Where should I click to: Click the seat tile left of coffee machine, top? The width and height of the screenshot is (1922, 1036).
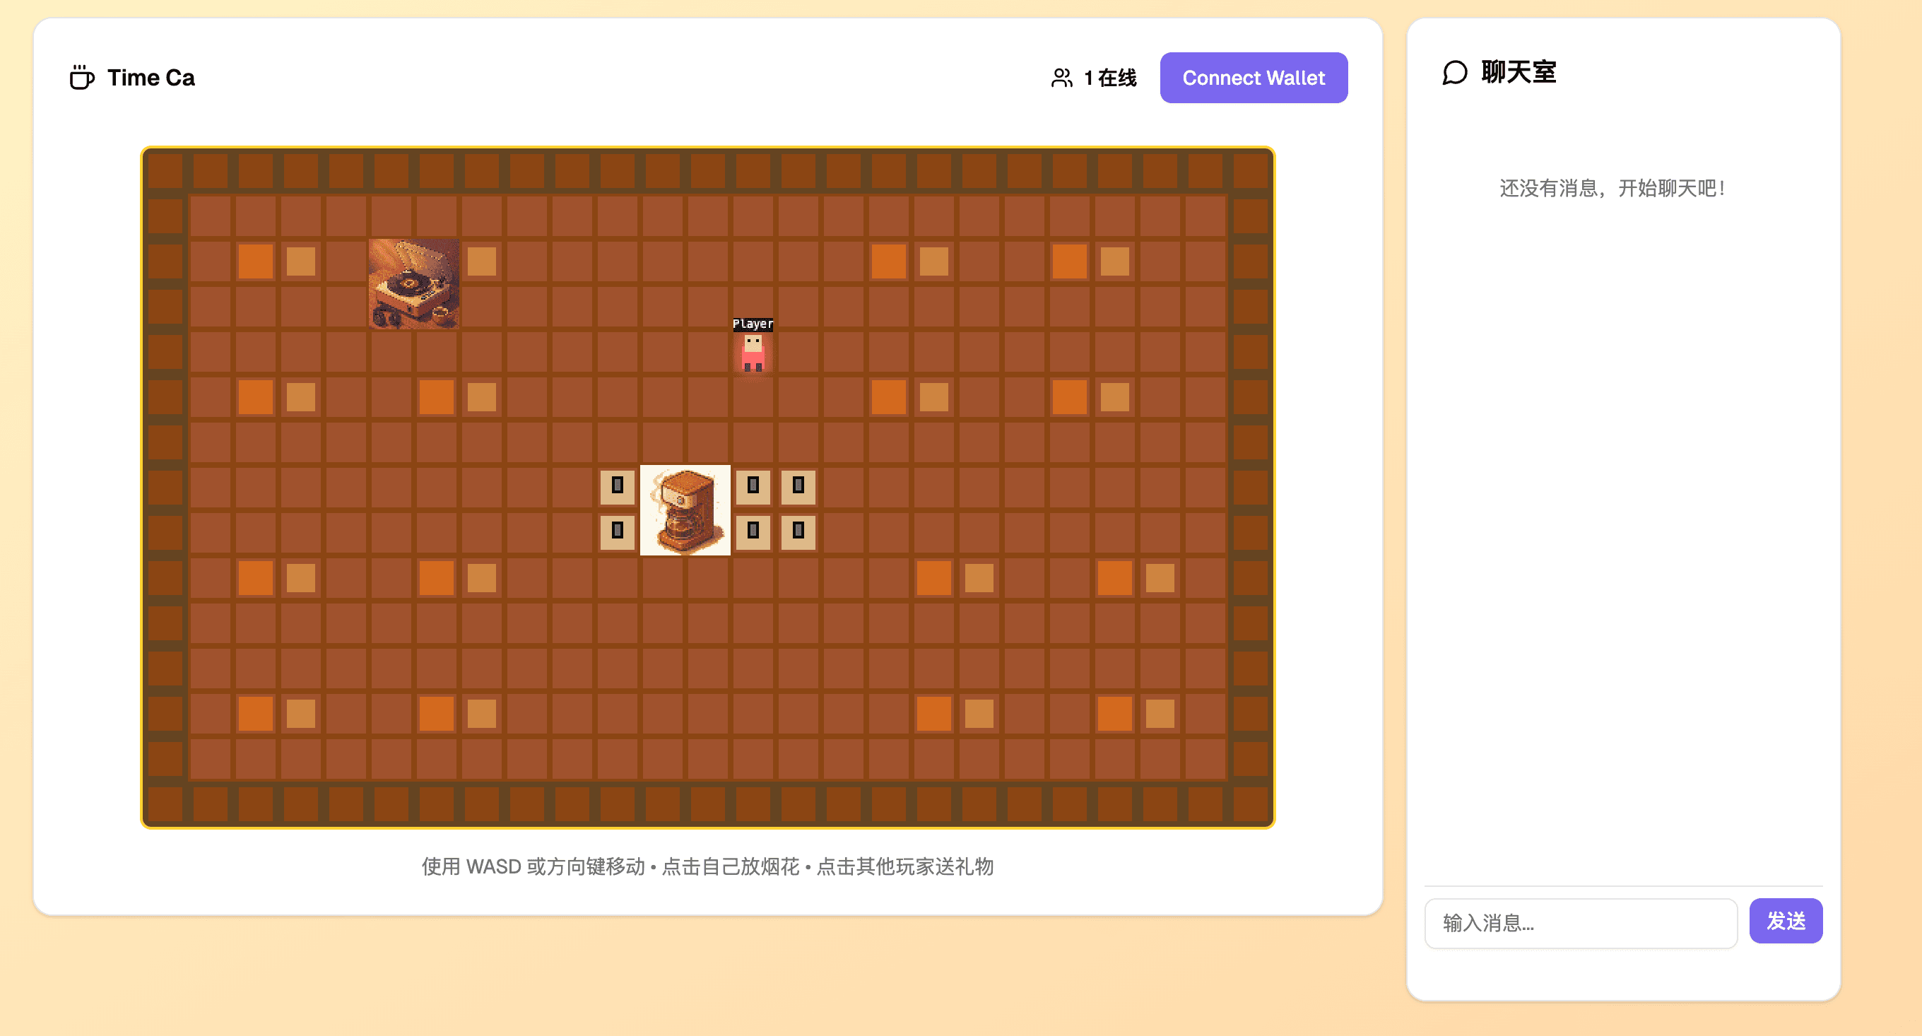pos(617,486)
